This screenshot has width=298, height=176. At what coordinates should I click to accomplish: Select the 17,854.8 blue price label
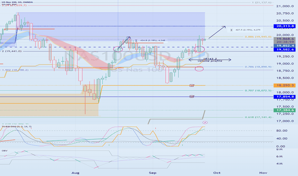click(285, 97)
